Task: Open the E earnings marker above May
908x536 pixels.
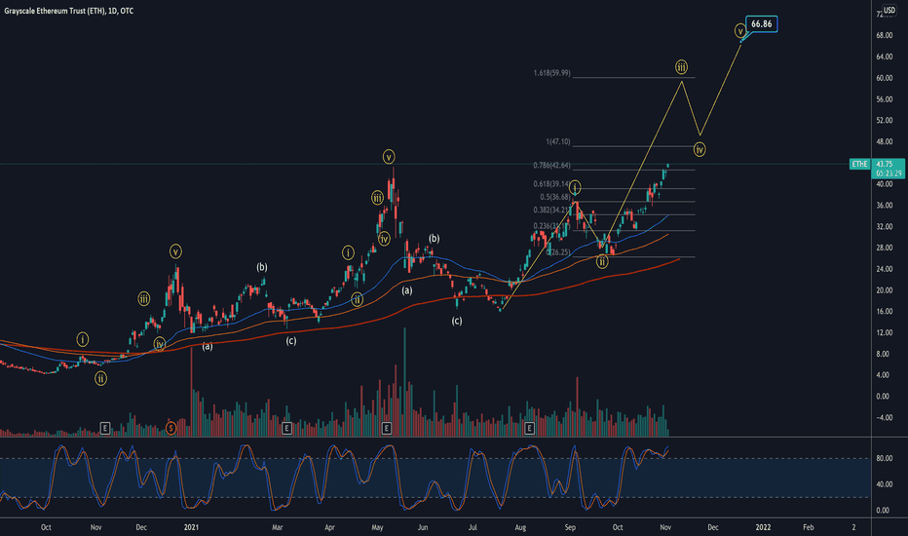Action: [x=387, y=428]
